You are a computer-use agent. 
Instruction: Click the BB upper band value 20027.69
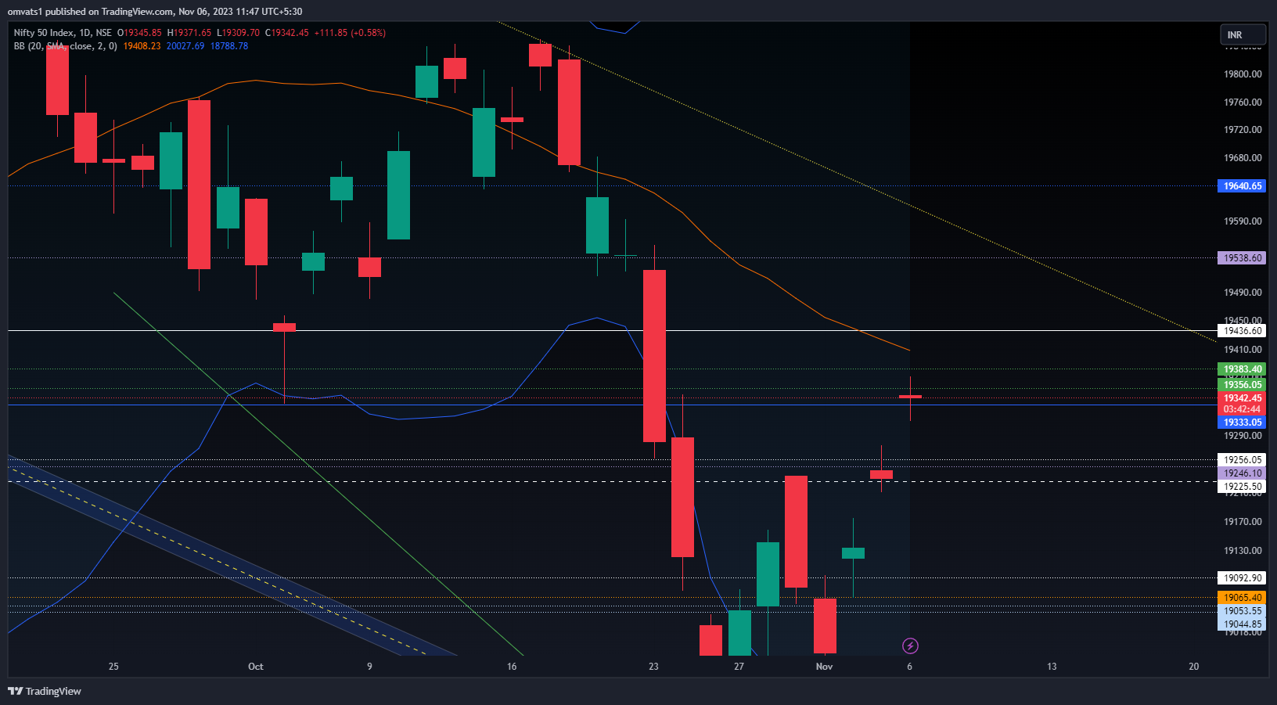click(185, 46)
